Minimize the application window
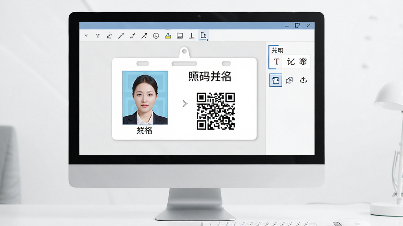This screenshot has height=226, width=403. (x=287, y=26)
